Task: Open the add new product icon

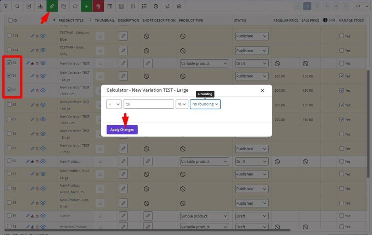Action: (x=87, y=6)
